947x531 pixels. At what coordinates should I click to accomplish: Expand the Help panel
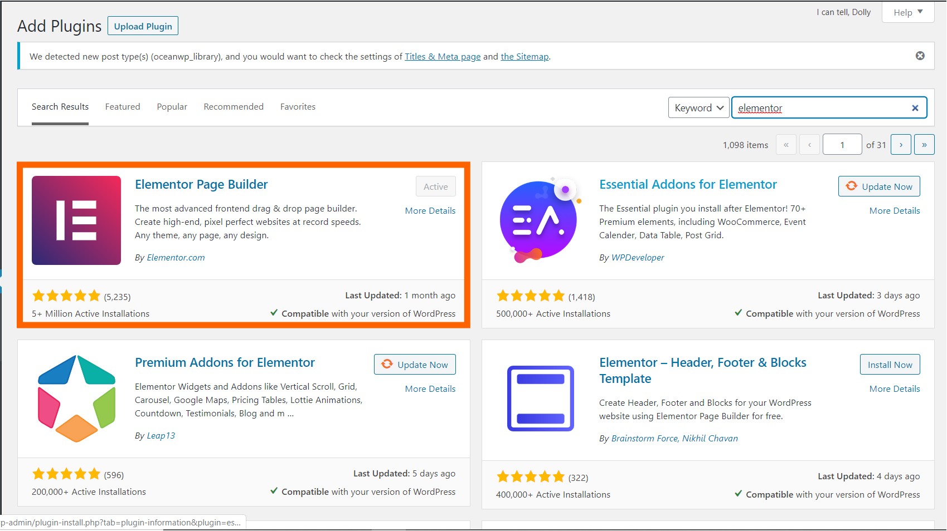pyautogui.click(x=907, y=12)
